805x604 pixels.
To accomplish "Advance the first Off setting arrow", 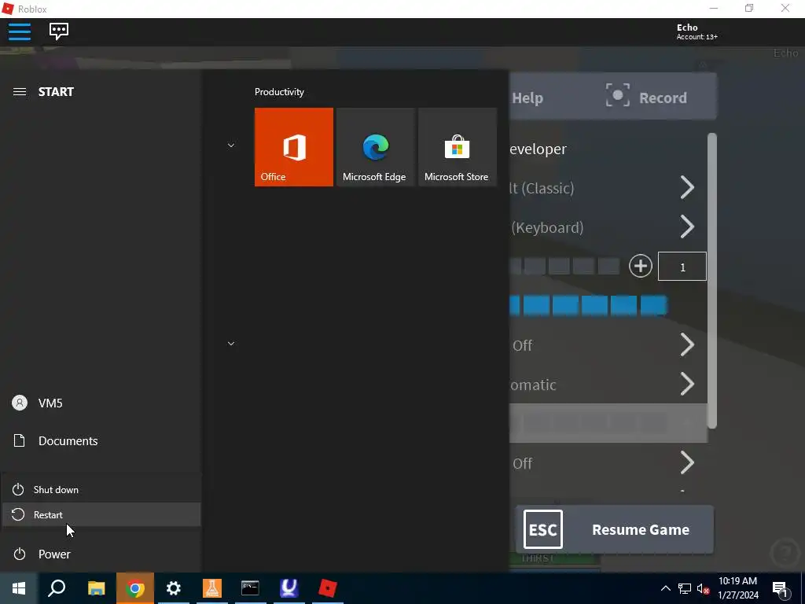I will coord(687,344).
